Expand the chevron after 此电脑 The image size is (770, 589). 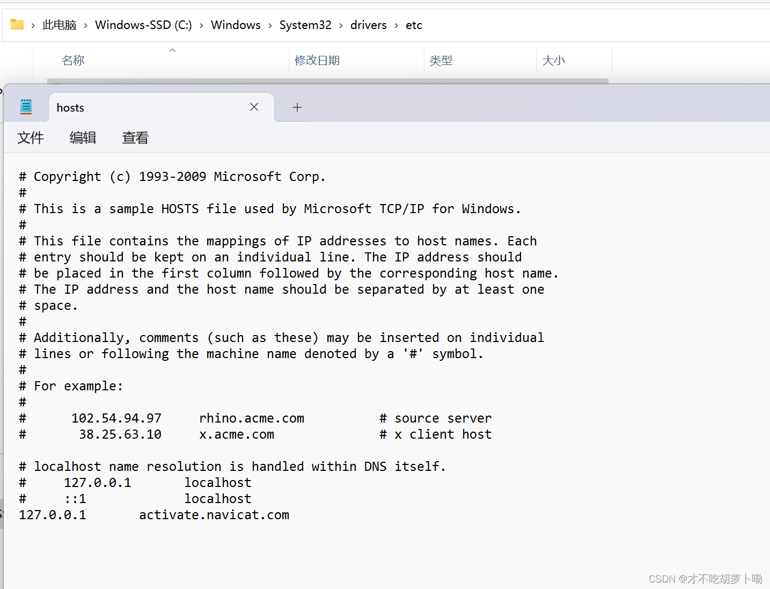coord(85,25)
